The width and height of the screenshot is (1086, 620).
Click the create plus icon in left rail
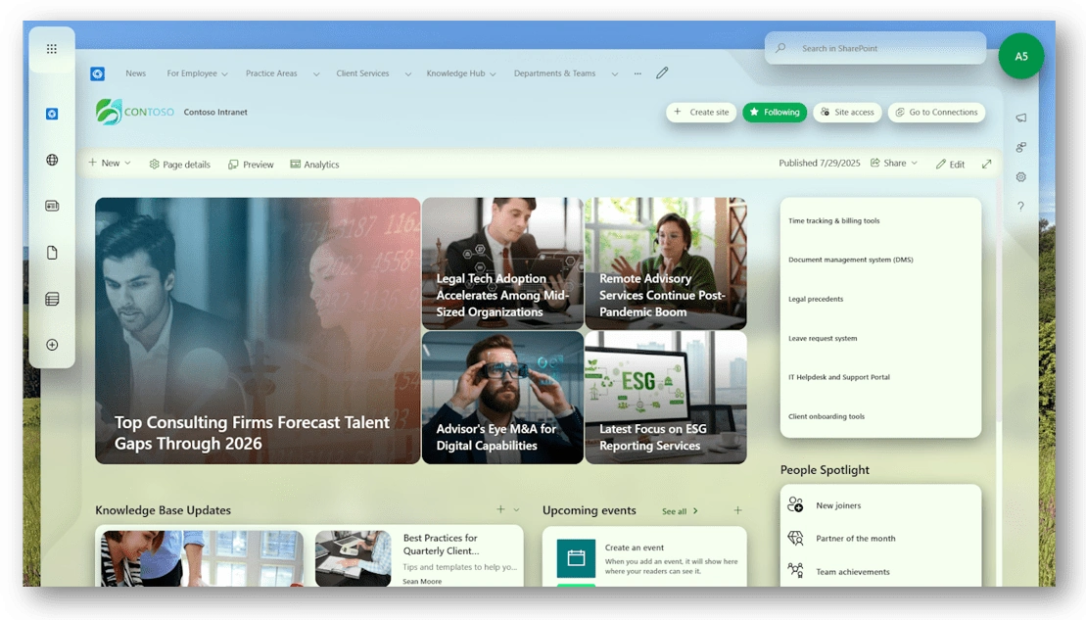(50, 344)
